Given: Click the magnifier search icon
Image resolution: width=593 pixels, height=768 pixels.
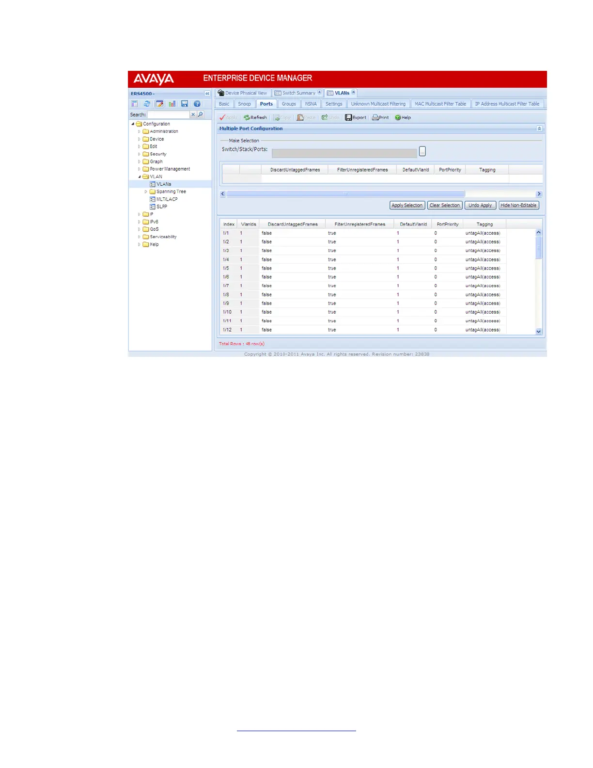Looking at the screenshot, I should coord(201,114).
